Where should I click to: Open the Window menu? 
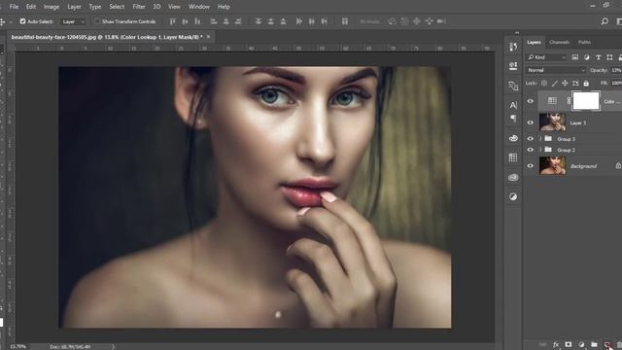[x=198, y=7]
